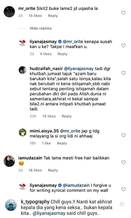Open k_typography's profile avatar

tap(11, 205)
